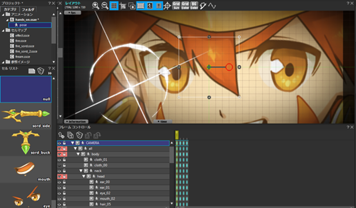Click the page-with-figure icon in Frame Control
The height and width of the screenshot is (208, 356).
pyautogui.click(x=70, y=135)
